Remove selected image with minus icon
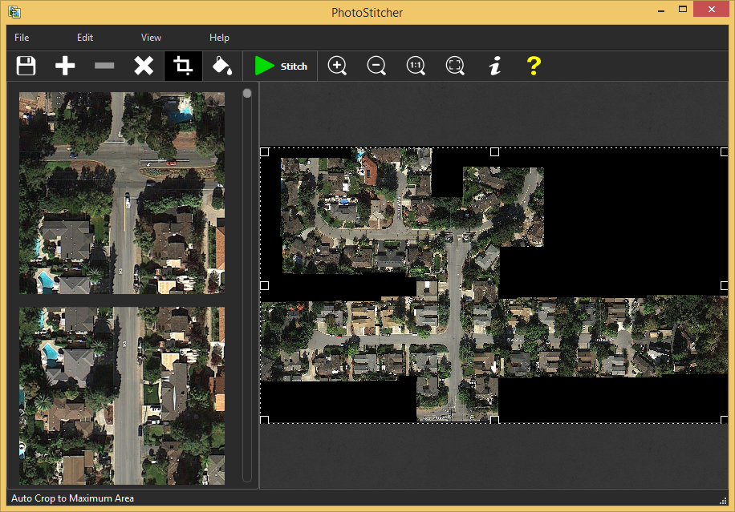 click(104, 66)
